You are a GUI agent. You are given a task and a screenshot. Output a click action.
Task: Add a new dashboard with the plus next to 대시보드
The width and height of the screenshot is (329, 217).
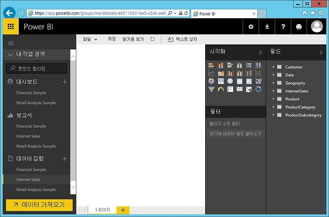click(64, 82)
